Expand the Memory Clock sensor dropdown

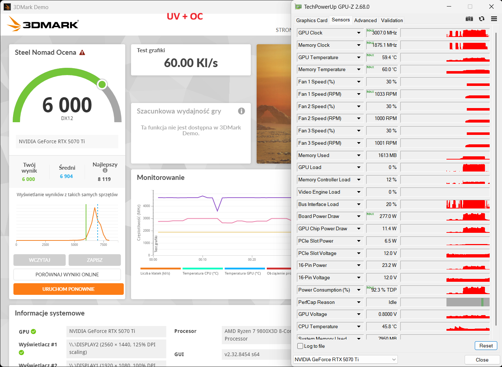coord(359,45)
